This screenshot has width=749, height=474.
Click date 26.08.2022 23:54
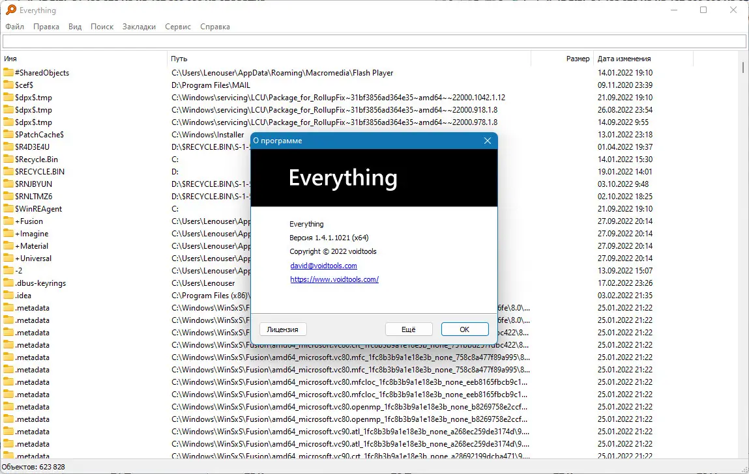[x=624, y=110]
